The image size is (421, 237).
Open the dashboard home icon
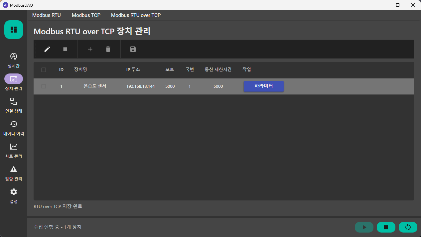point(14,30)
